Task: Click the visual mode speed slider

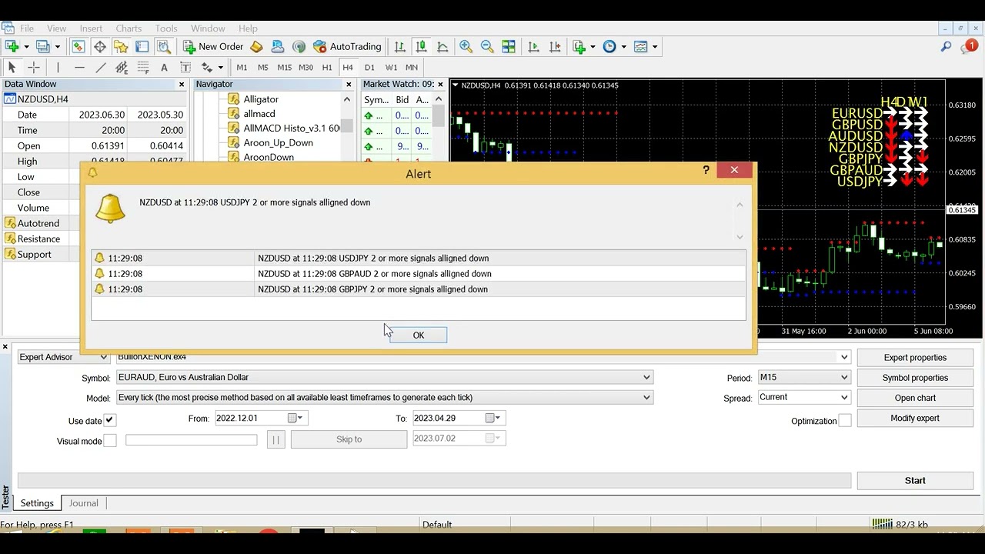Action: (191, 440)
